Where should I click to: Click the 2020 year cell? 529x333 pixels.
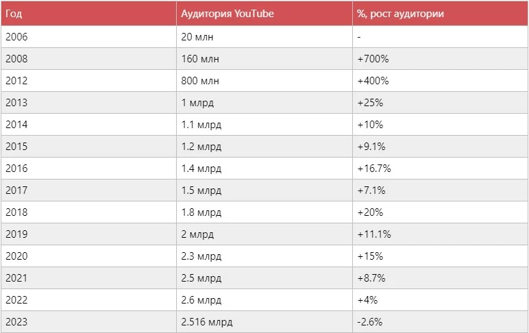coord(16,256)
